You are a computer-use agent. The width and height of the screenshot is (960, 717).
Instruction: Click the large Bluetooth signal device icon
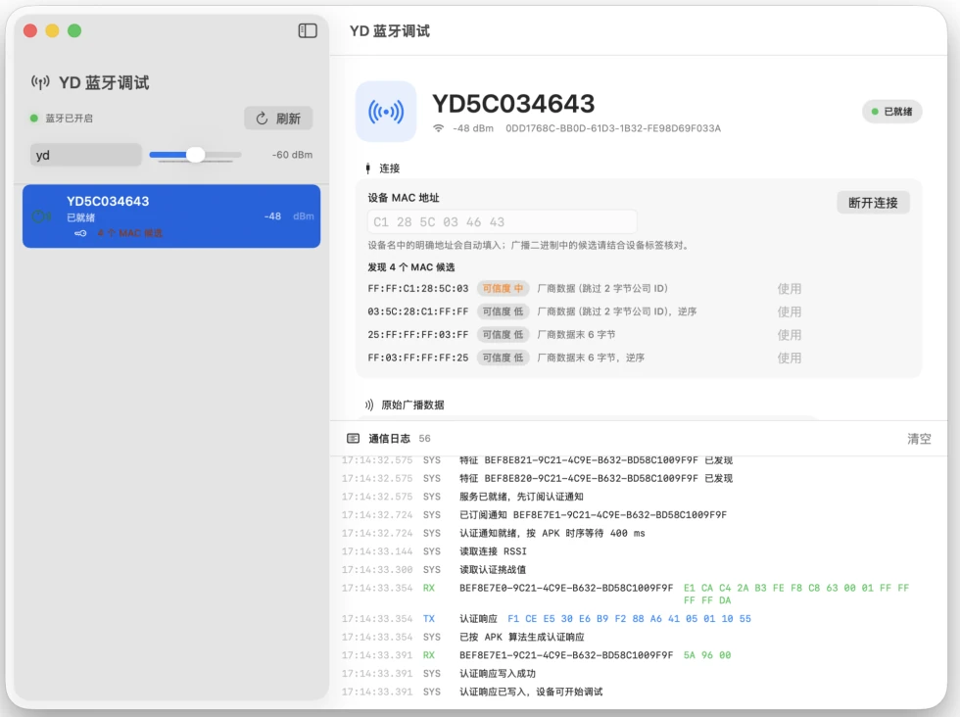[386, 112]
